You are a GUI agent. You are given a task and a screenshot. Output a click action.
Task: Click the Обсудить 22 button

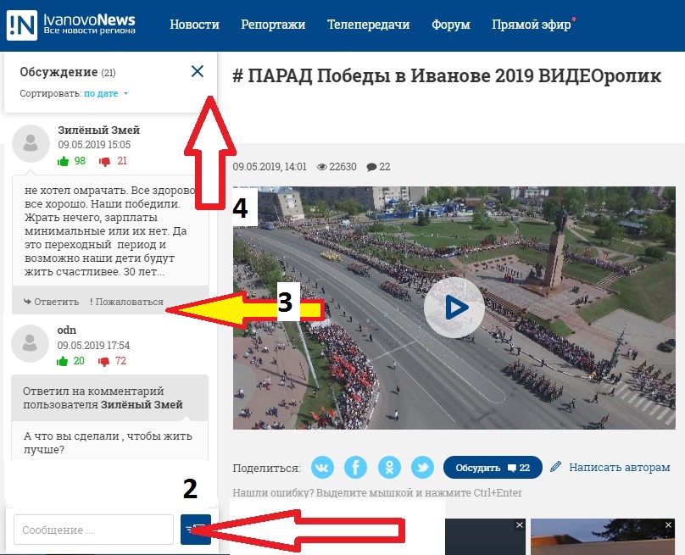(x=493, y=468)
